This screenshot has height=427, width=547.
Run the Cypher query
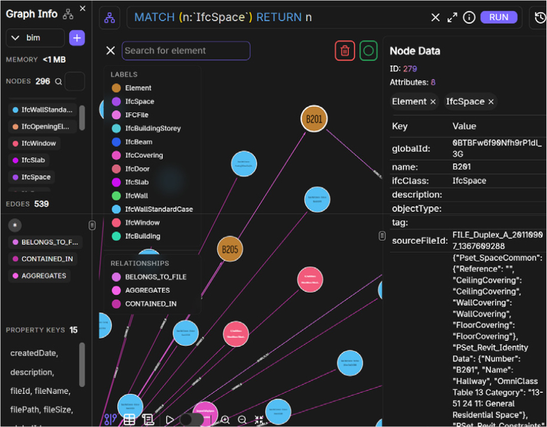pyautogui.click(x=499, y=18)
